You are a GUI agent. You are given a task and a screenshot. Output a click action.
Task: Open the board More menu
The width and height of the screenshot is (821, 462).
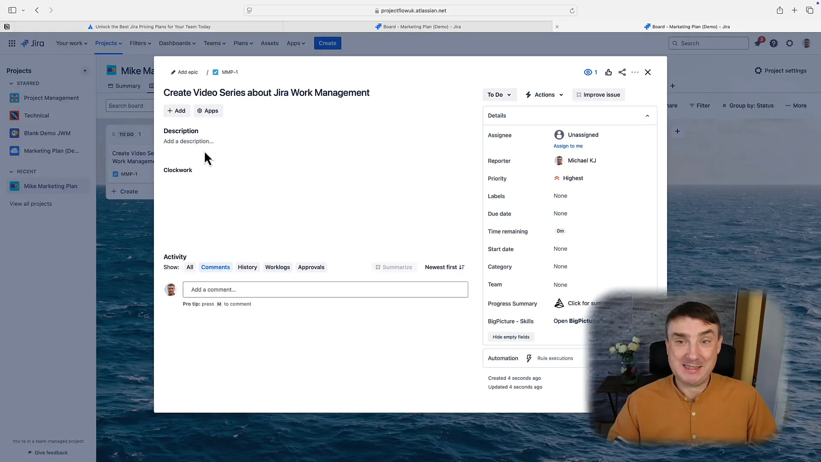(x=796, y=106)
